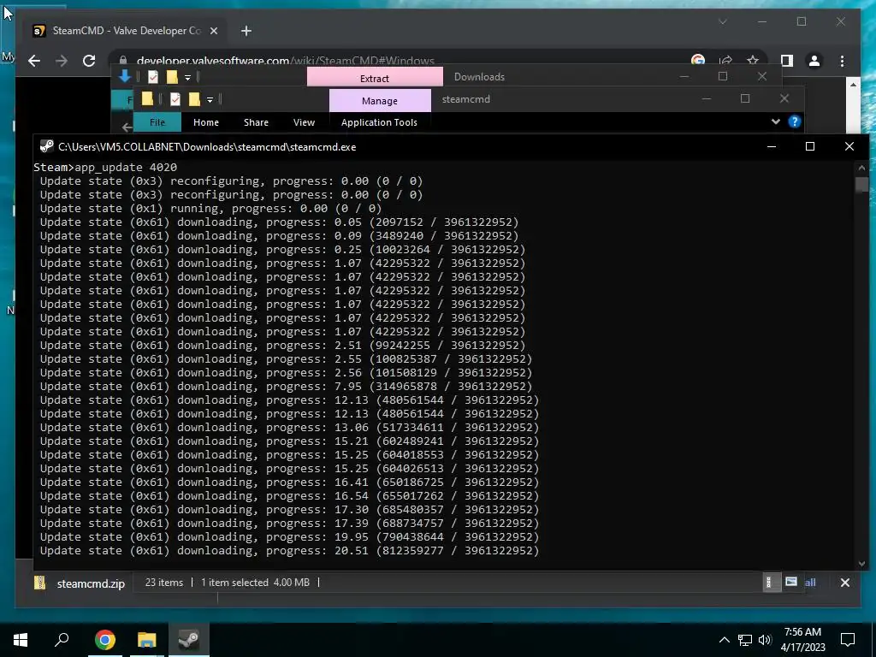876x657 pixels.
Task: Reload the Chrome page
Action: [x=89, y=61]
